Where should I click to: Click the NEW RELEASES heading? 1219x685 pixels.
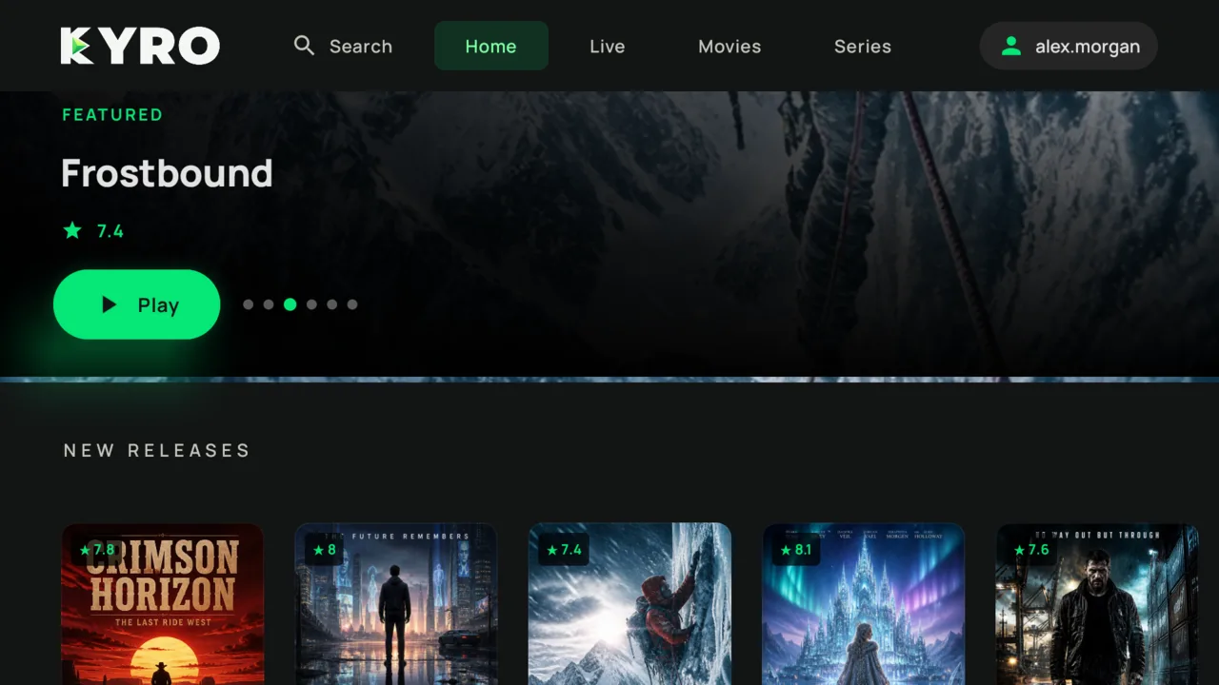pos(157,450)
